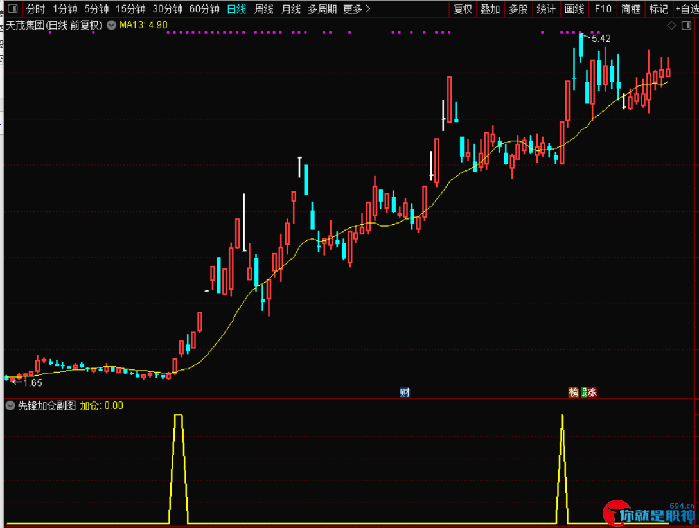699x528 pixels.
Task: Select the 月线 monthly chart tab
Action: pos(291,9)
